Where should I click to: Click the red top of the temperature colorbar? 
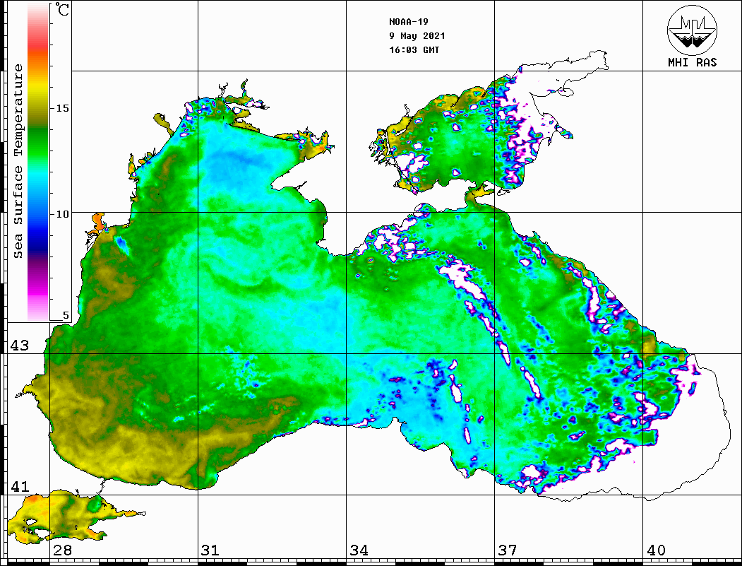[x=38, y=42]
